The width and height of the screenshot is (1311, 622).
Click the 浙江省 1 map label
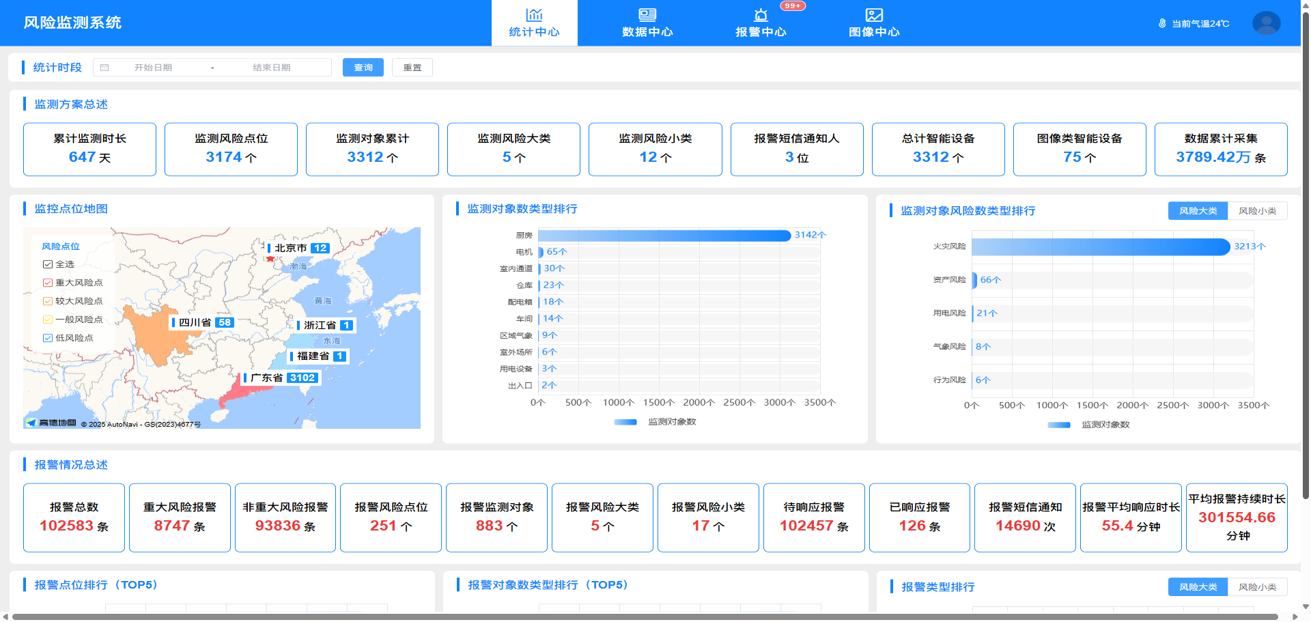tap(325, 325)
